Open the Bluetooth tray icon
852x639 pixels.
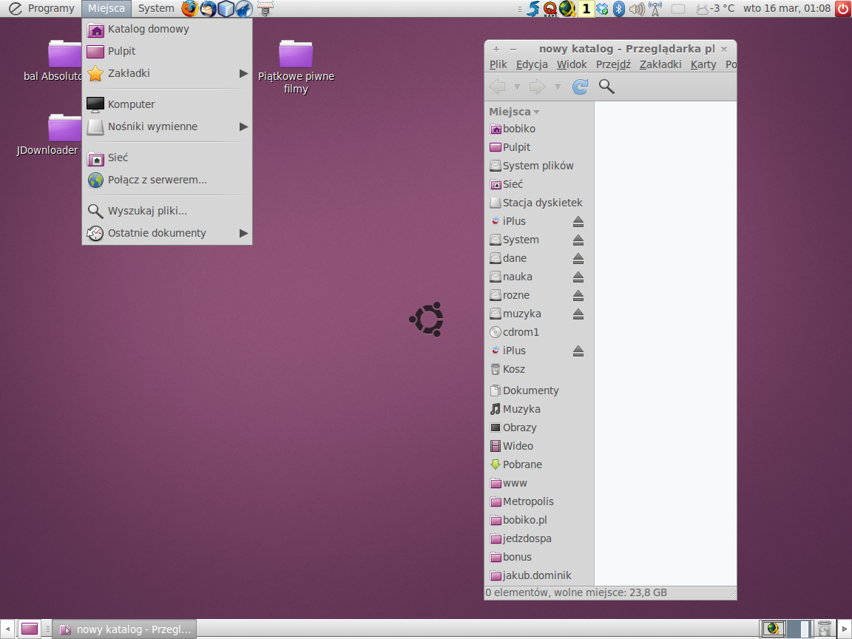620,9
